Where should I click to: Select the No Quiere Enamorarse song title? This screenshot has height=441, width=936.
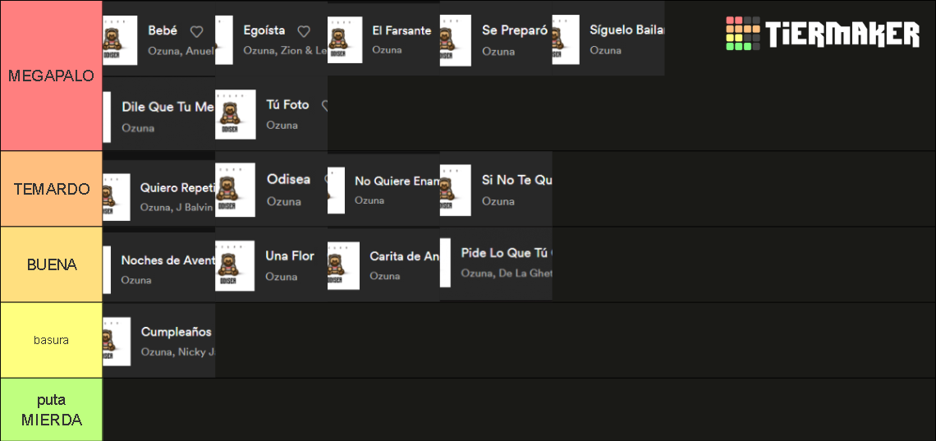(x=397, y=181)
